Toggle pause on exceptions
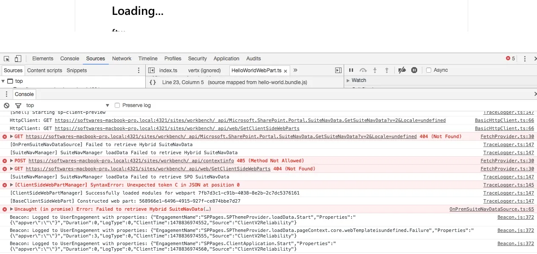The width and height of the screenshot is (537, 254). [414, 70]
